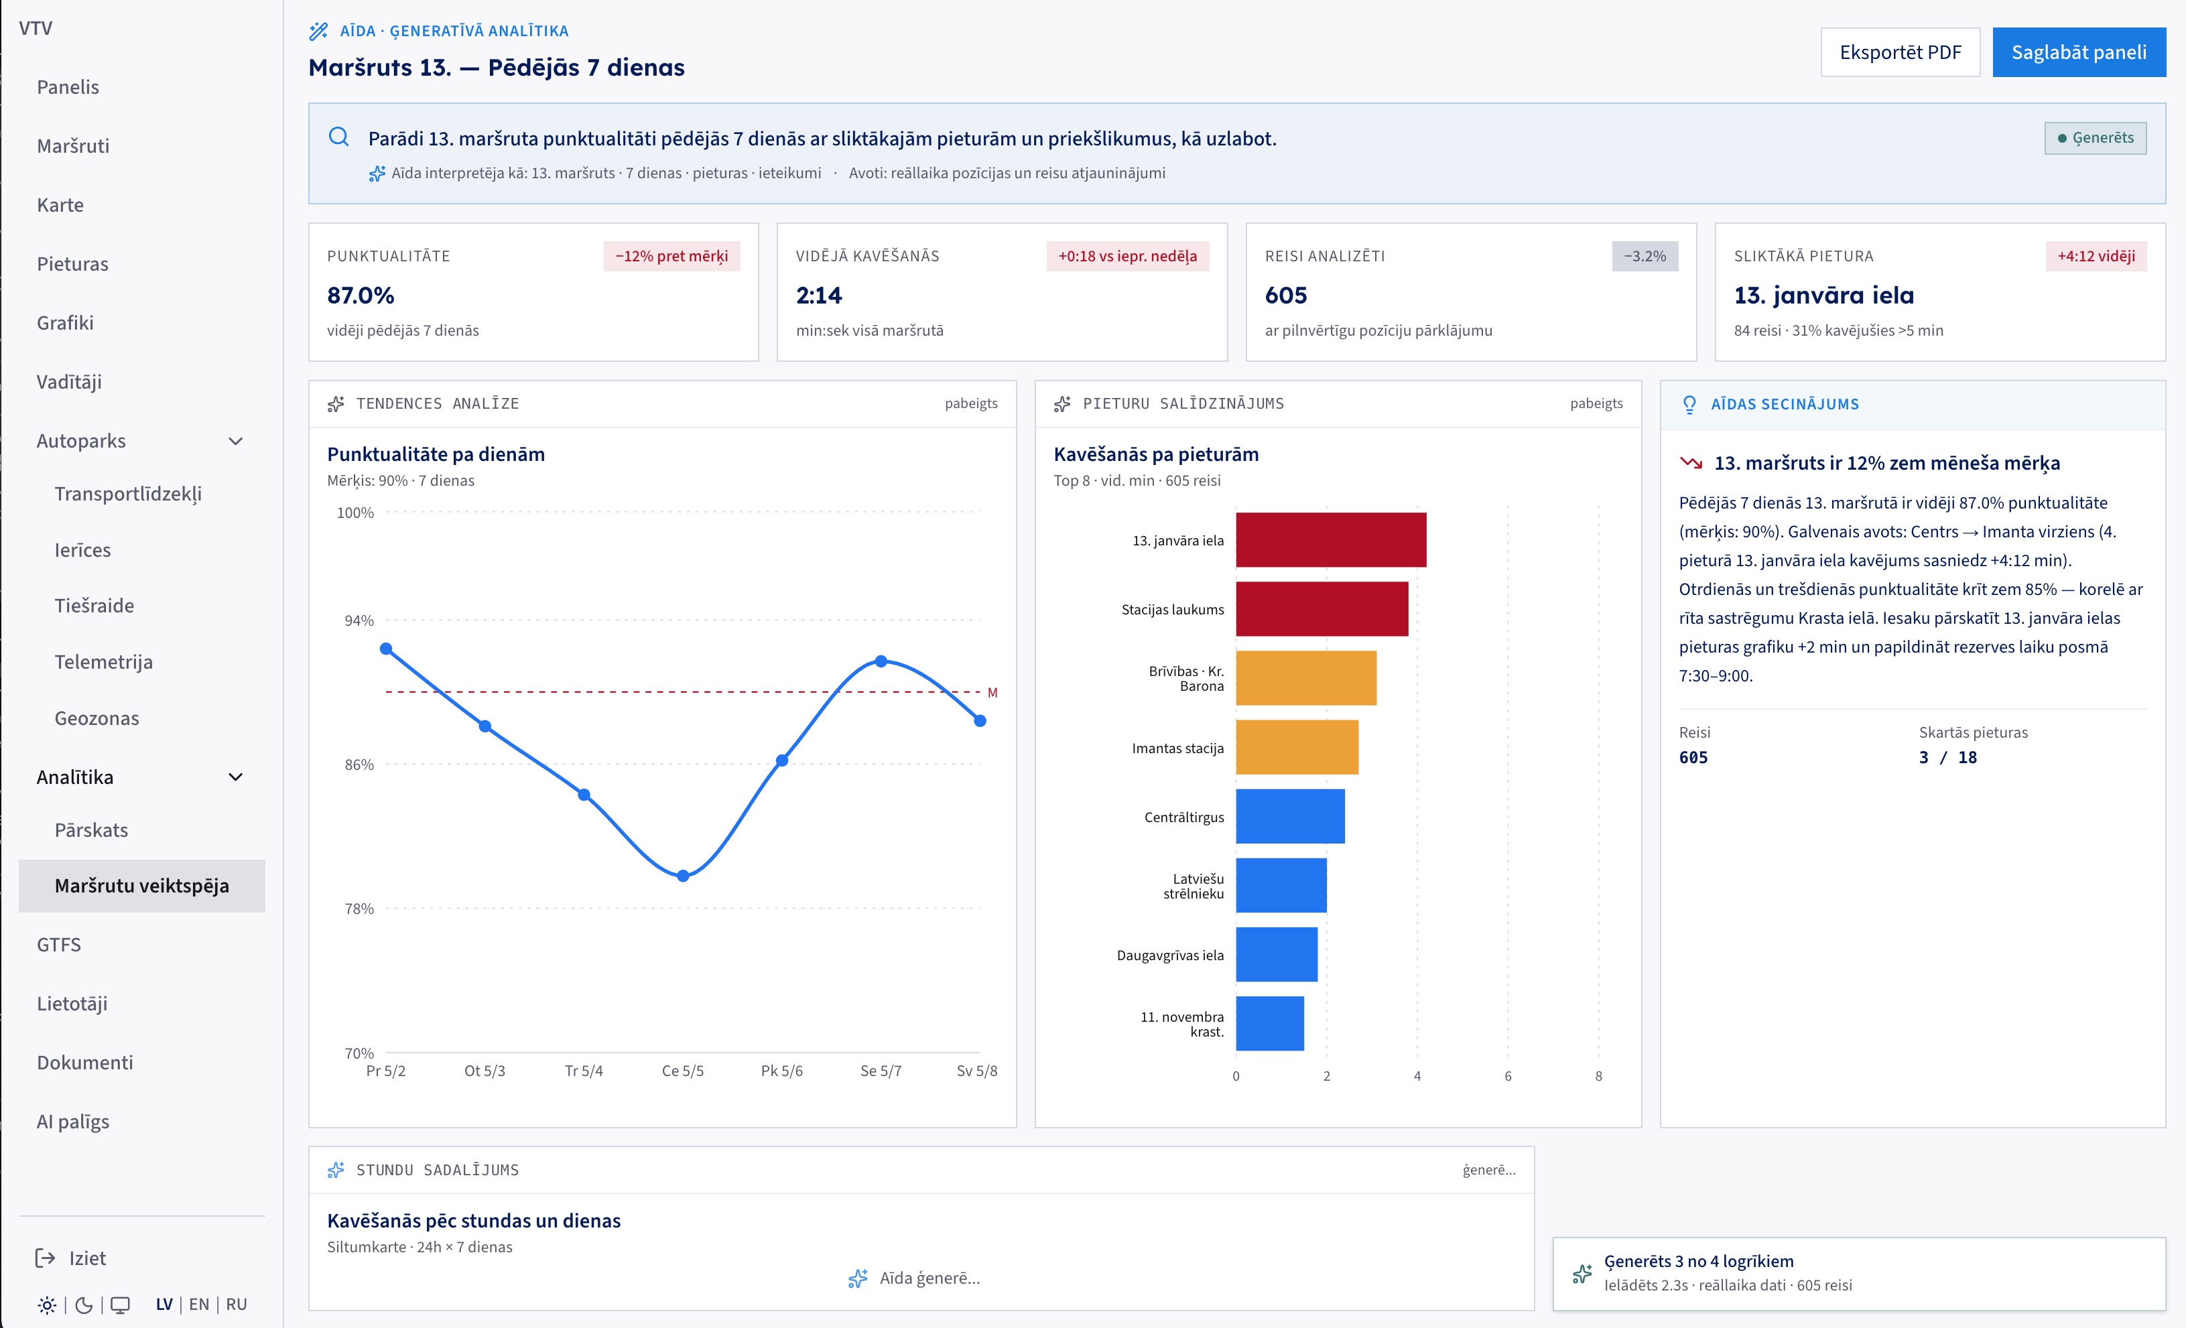The height and width of the screenshot is (1328, 2186).
Task: Click the Se 5/7 data point on chart
Action: point(881,661)
